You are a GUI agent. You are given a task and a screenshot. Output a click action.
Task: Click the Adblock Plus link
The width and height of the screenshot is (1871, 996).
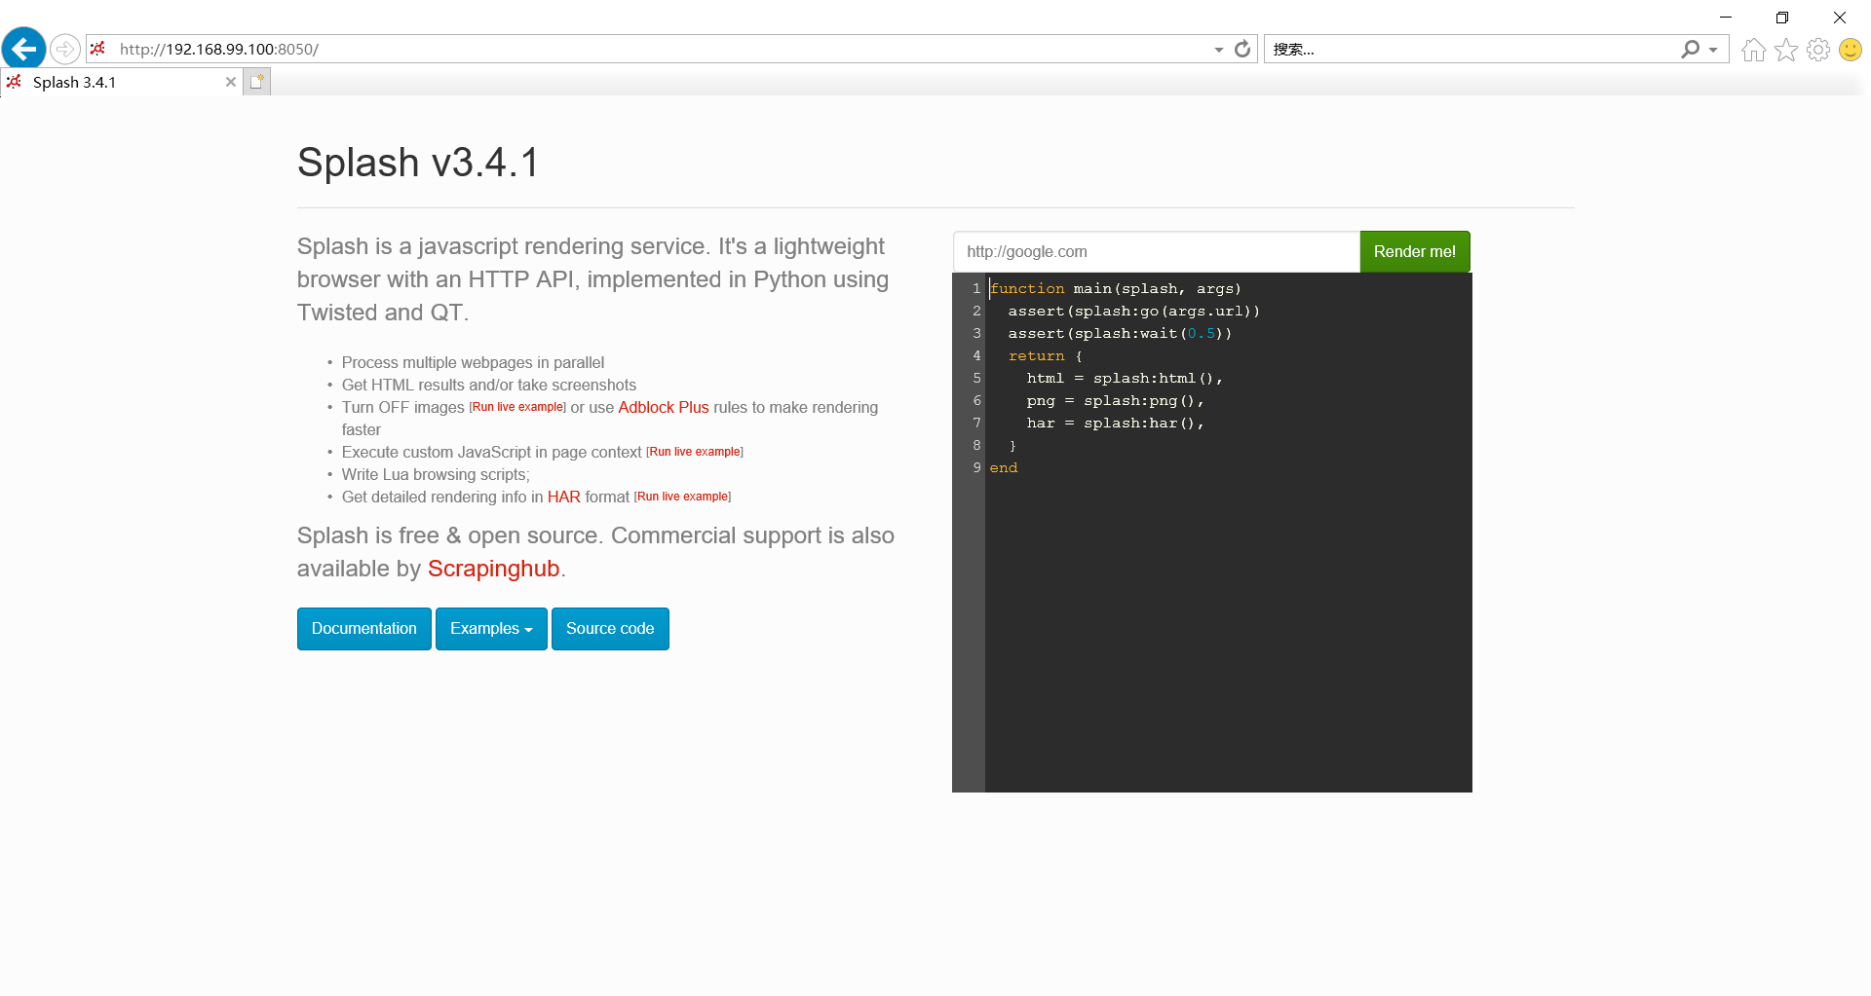click(663, 407)
